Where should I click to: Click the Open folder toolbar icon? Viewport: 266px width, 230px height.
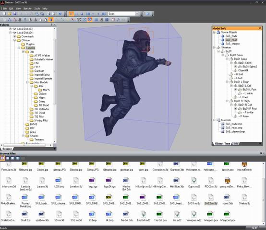(x=10, y=14)
